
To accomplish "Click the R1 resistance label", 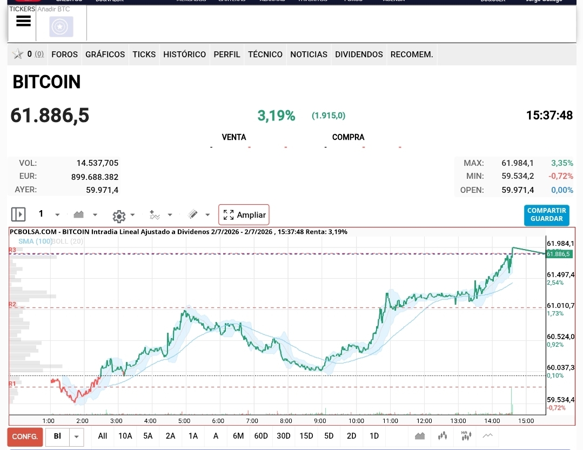I will [12, 384].
